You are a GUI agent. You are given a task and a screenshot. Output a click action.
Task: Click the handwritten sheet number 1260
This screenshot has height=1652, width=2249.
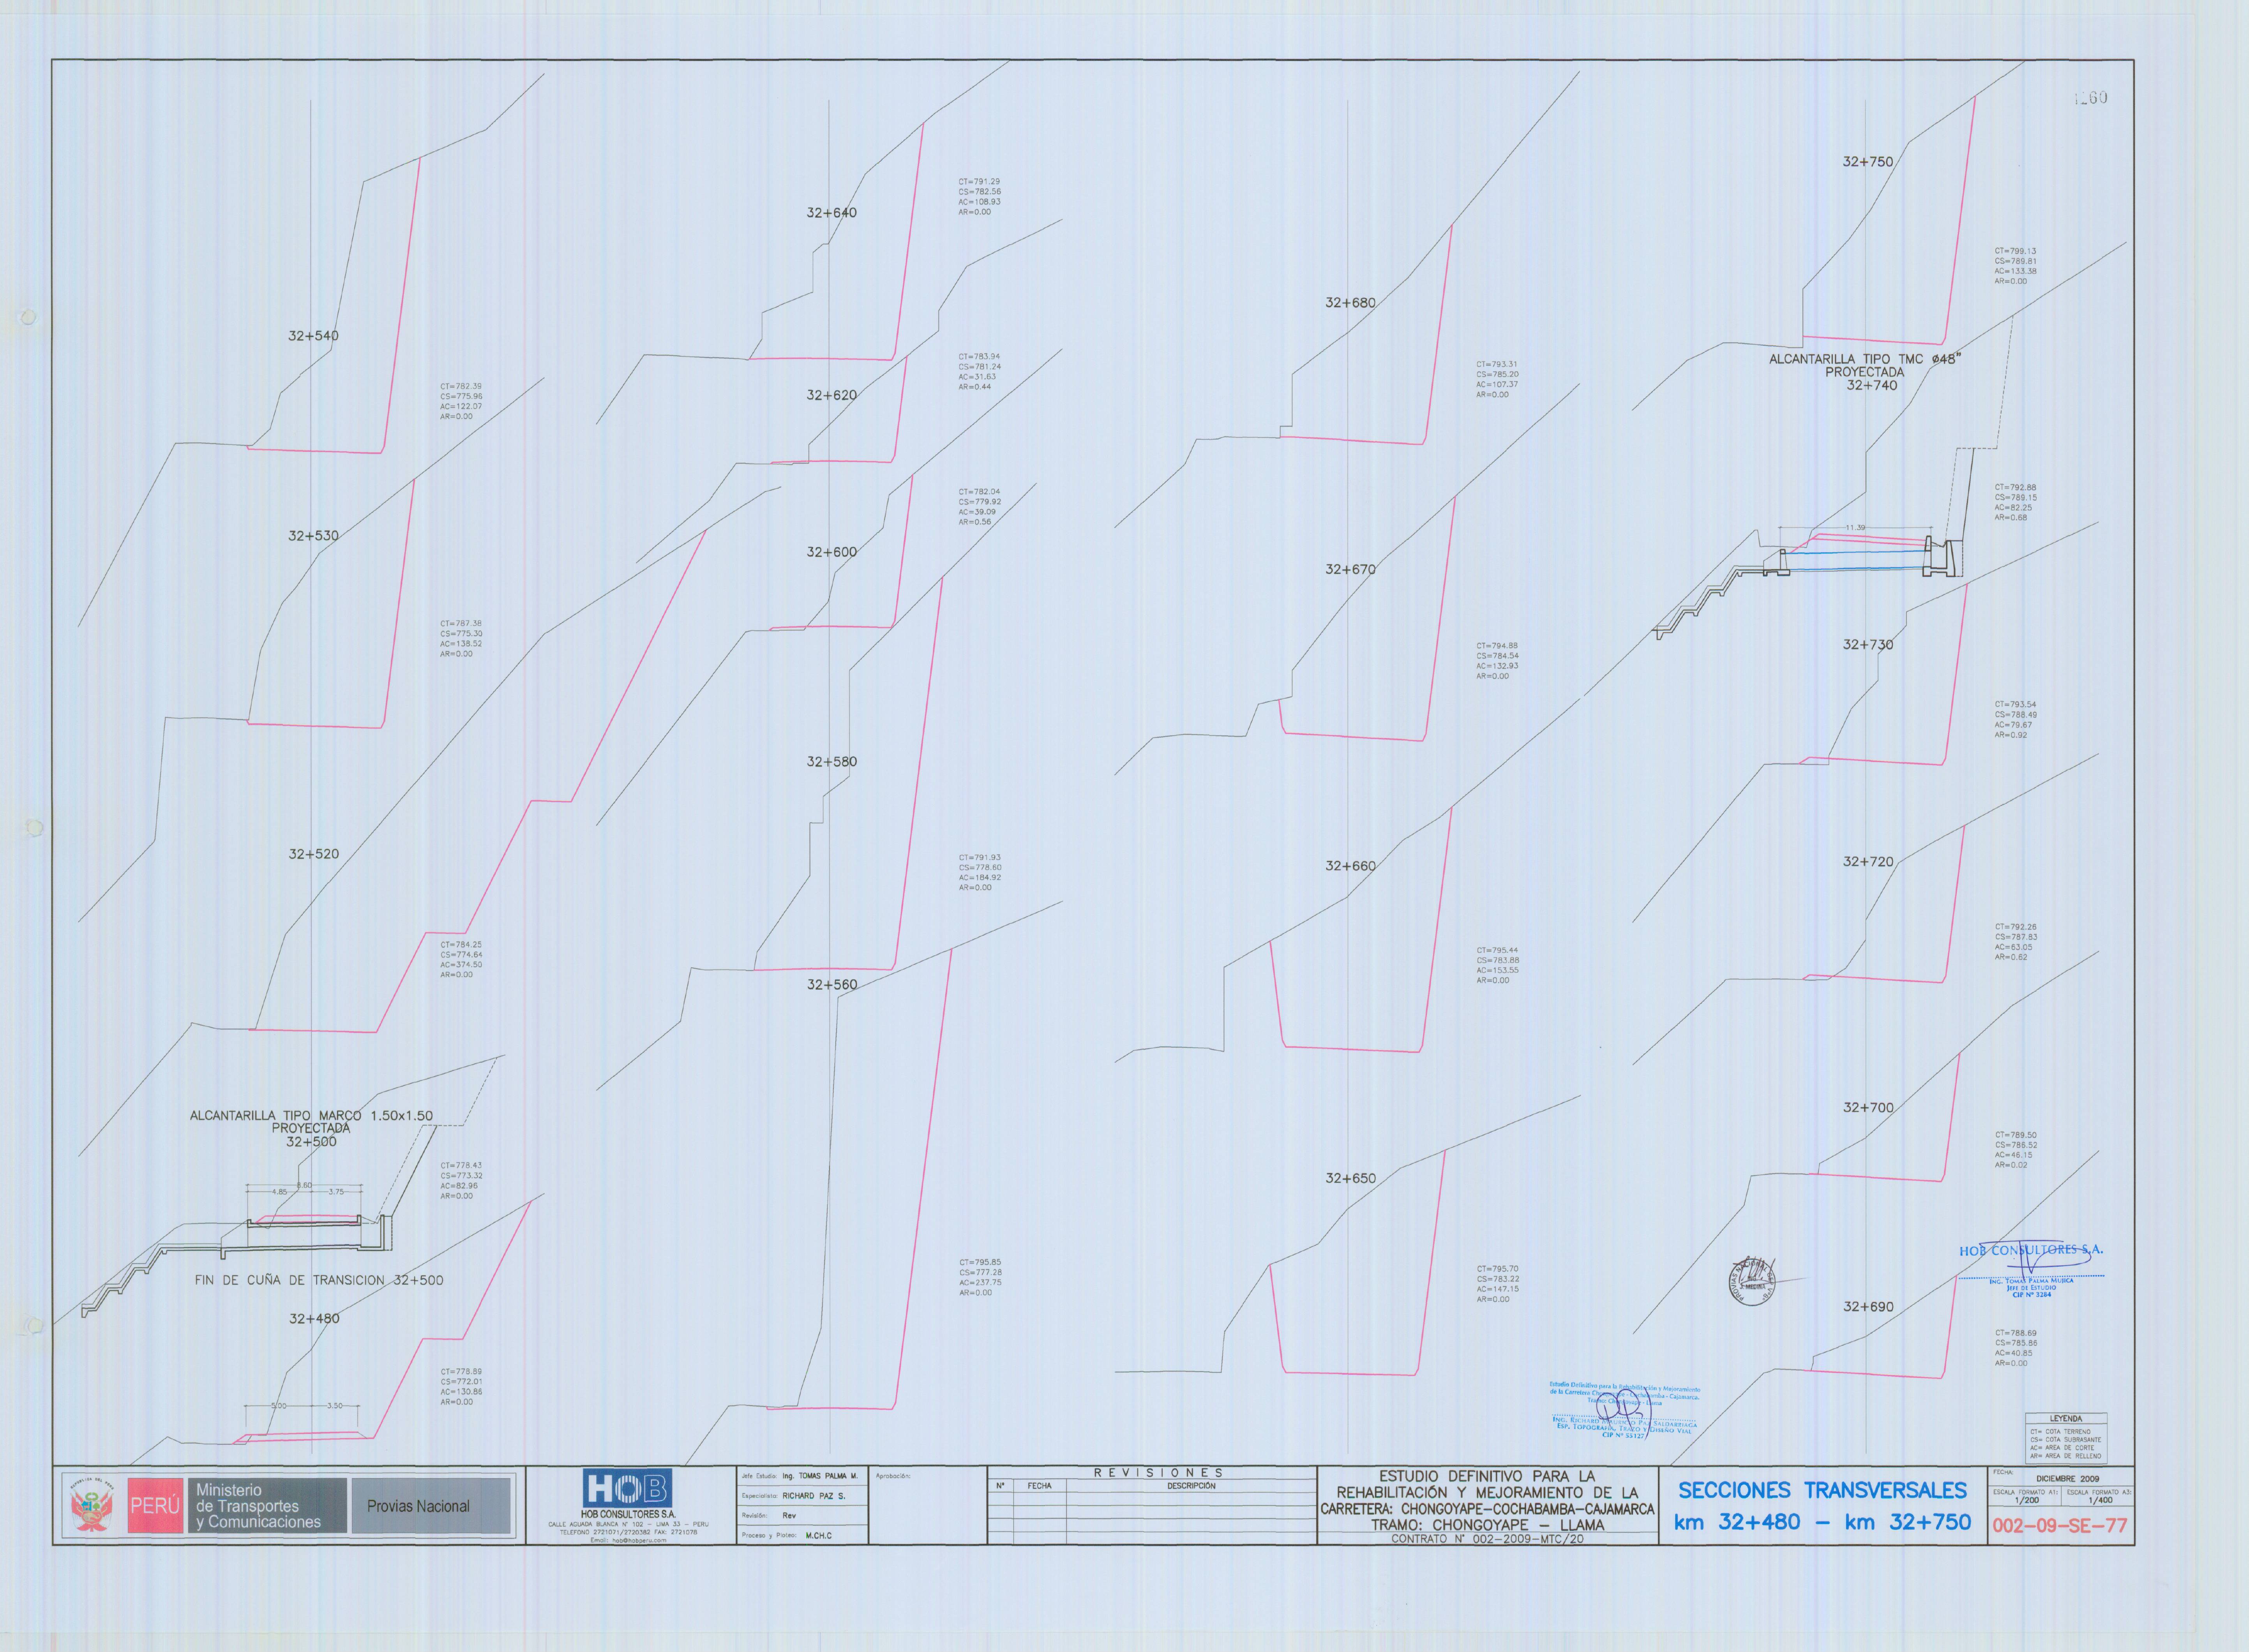click(x=2090, y=98)
